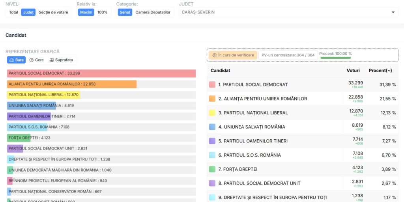
Task: Click blue swatch for UNIUNEA SALVAȚI ROMÂNIA
Action: click(212, 127)
